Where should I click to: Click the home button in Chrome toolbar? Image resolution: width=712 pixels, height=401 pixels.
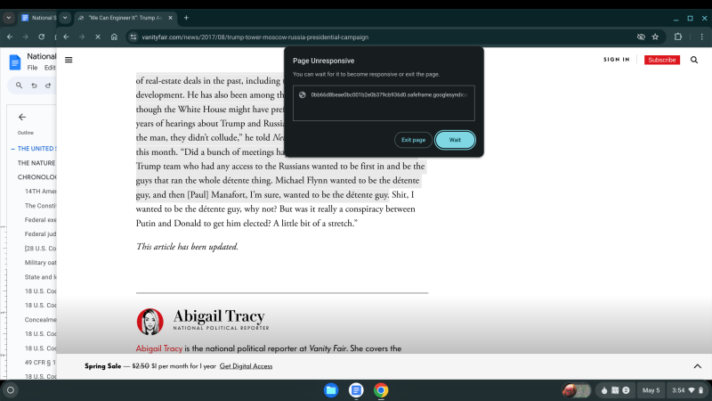(x=114, y=37)
